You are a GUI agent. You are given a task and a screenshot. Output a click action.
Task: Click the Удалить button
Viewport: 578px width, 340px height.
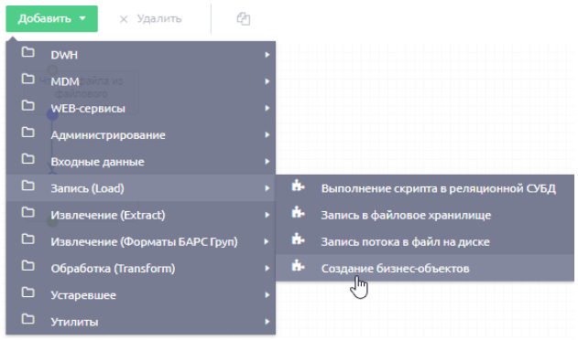150,19
